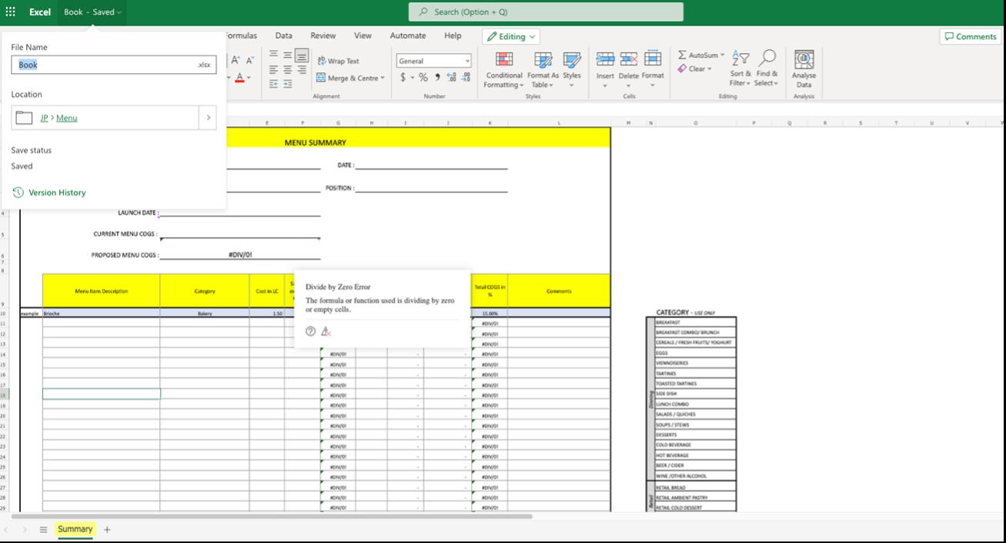Viewport: 1006px width, 543px height.
Task: Toggle bottom vertical alignment
Action: (302, 55)
